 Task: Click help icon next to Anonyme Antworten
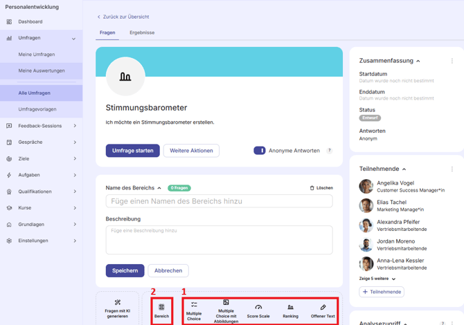pyautogui.click(x=330, y=151)
